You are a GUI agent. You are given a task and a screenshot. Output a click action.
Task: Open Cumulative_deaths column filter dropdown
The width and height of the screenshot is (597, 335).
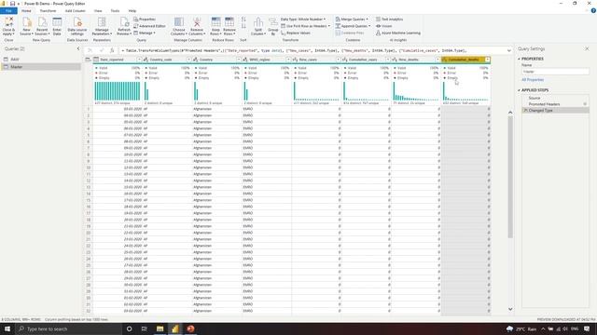[x=487, y=60]
